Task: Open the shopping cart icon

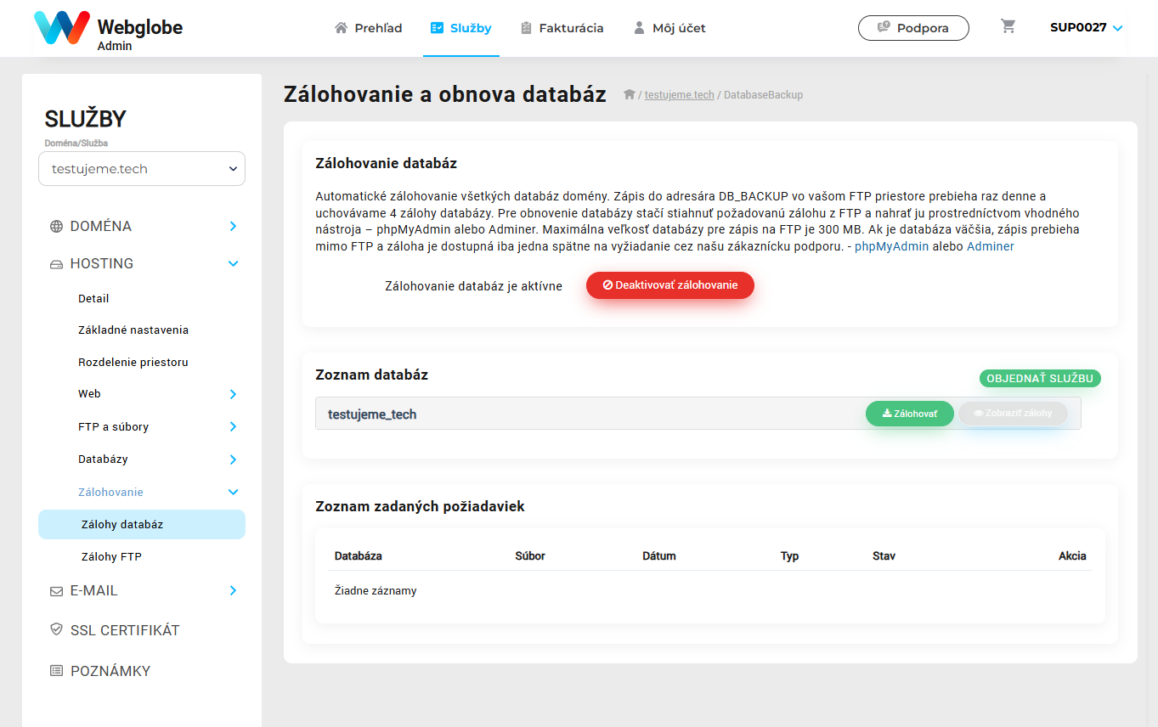Action: point(1008,26)
